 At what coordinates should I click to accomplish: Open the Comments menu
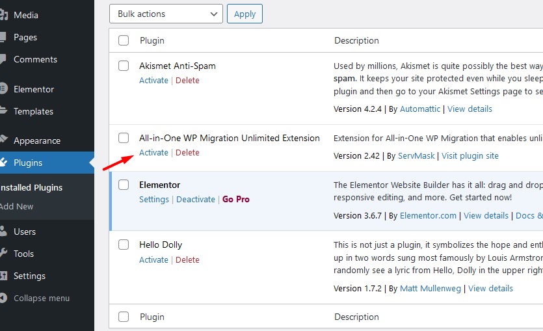point(35,60)
